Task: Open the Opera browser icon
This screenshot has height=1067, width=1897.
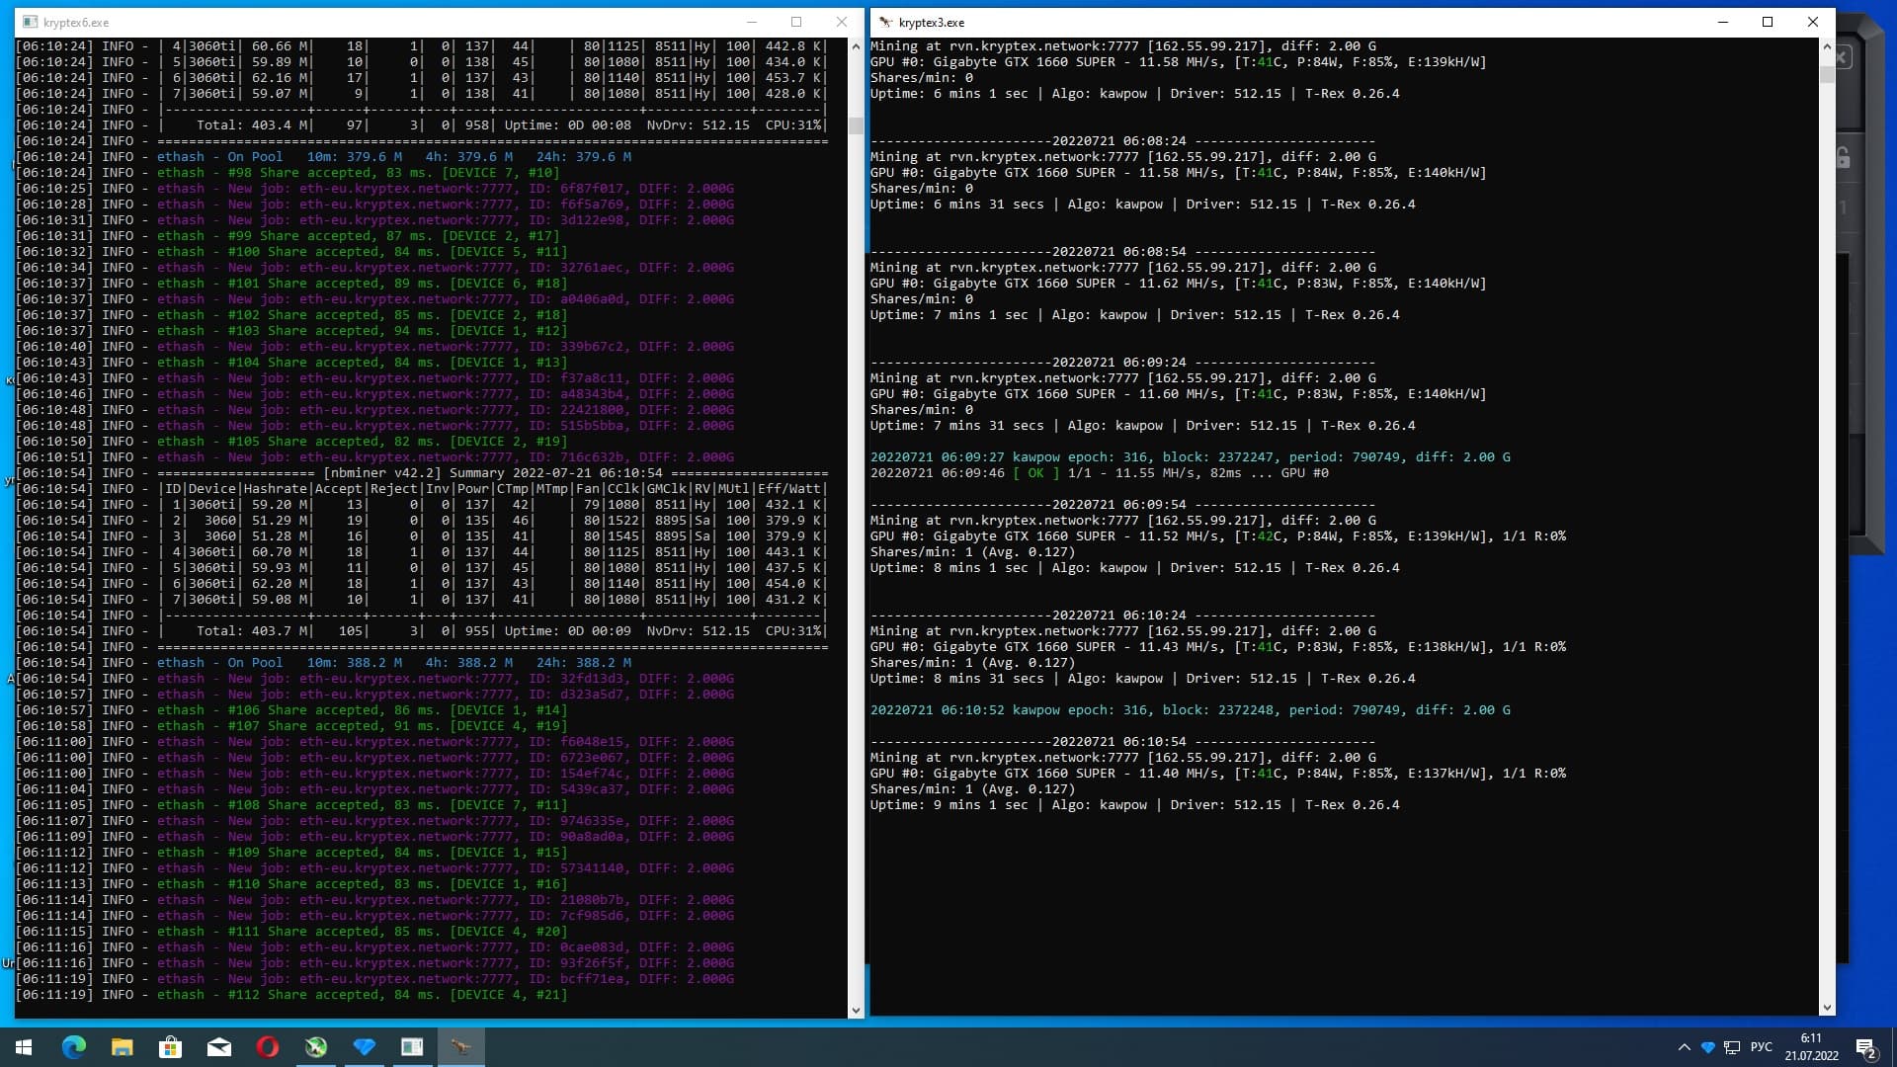Action: pos(267,1047)
